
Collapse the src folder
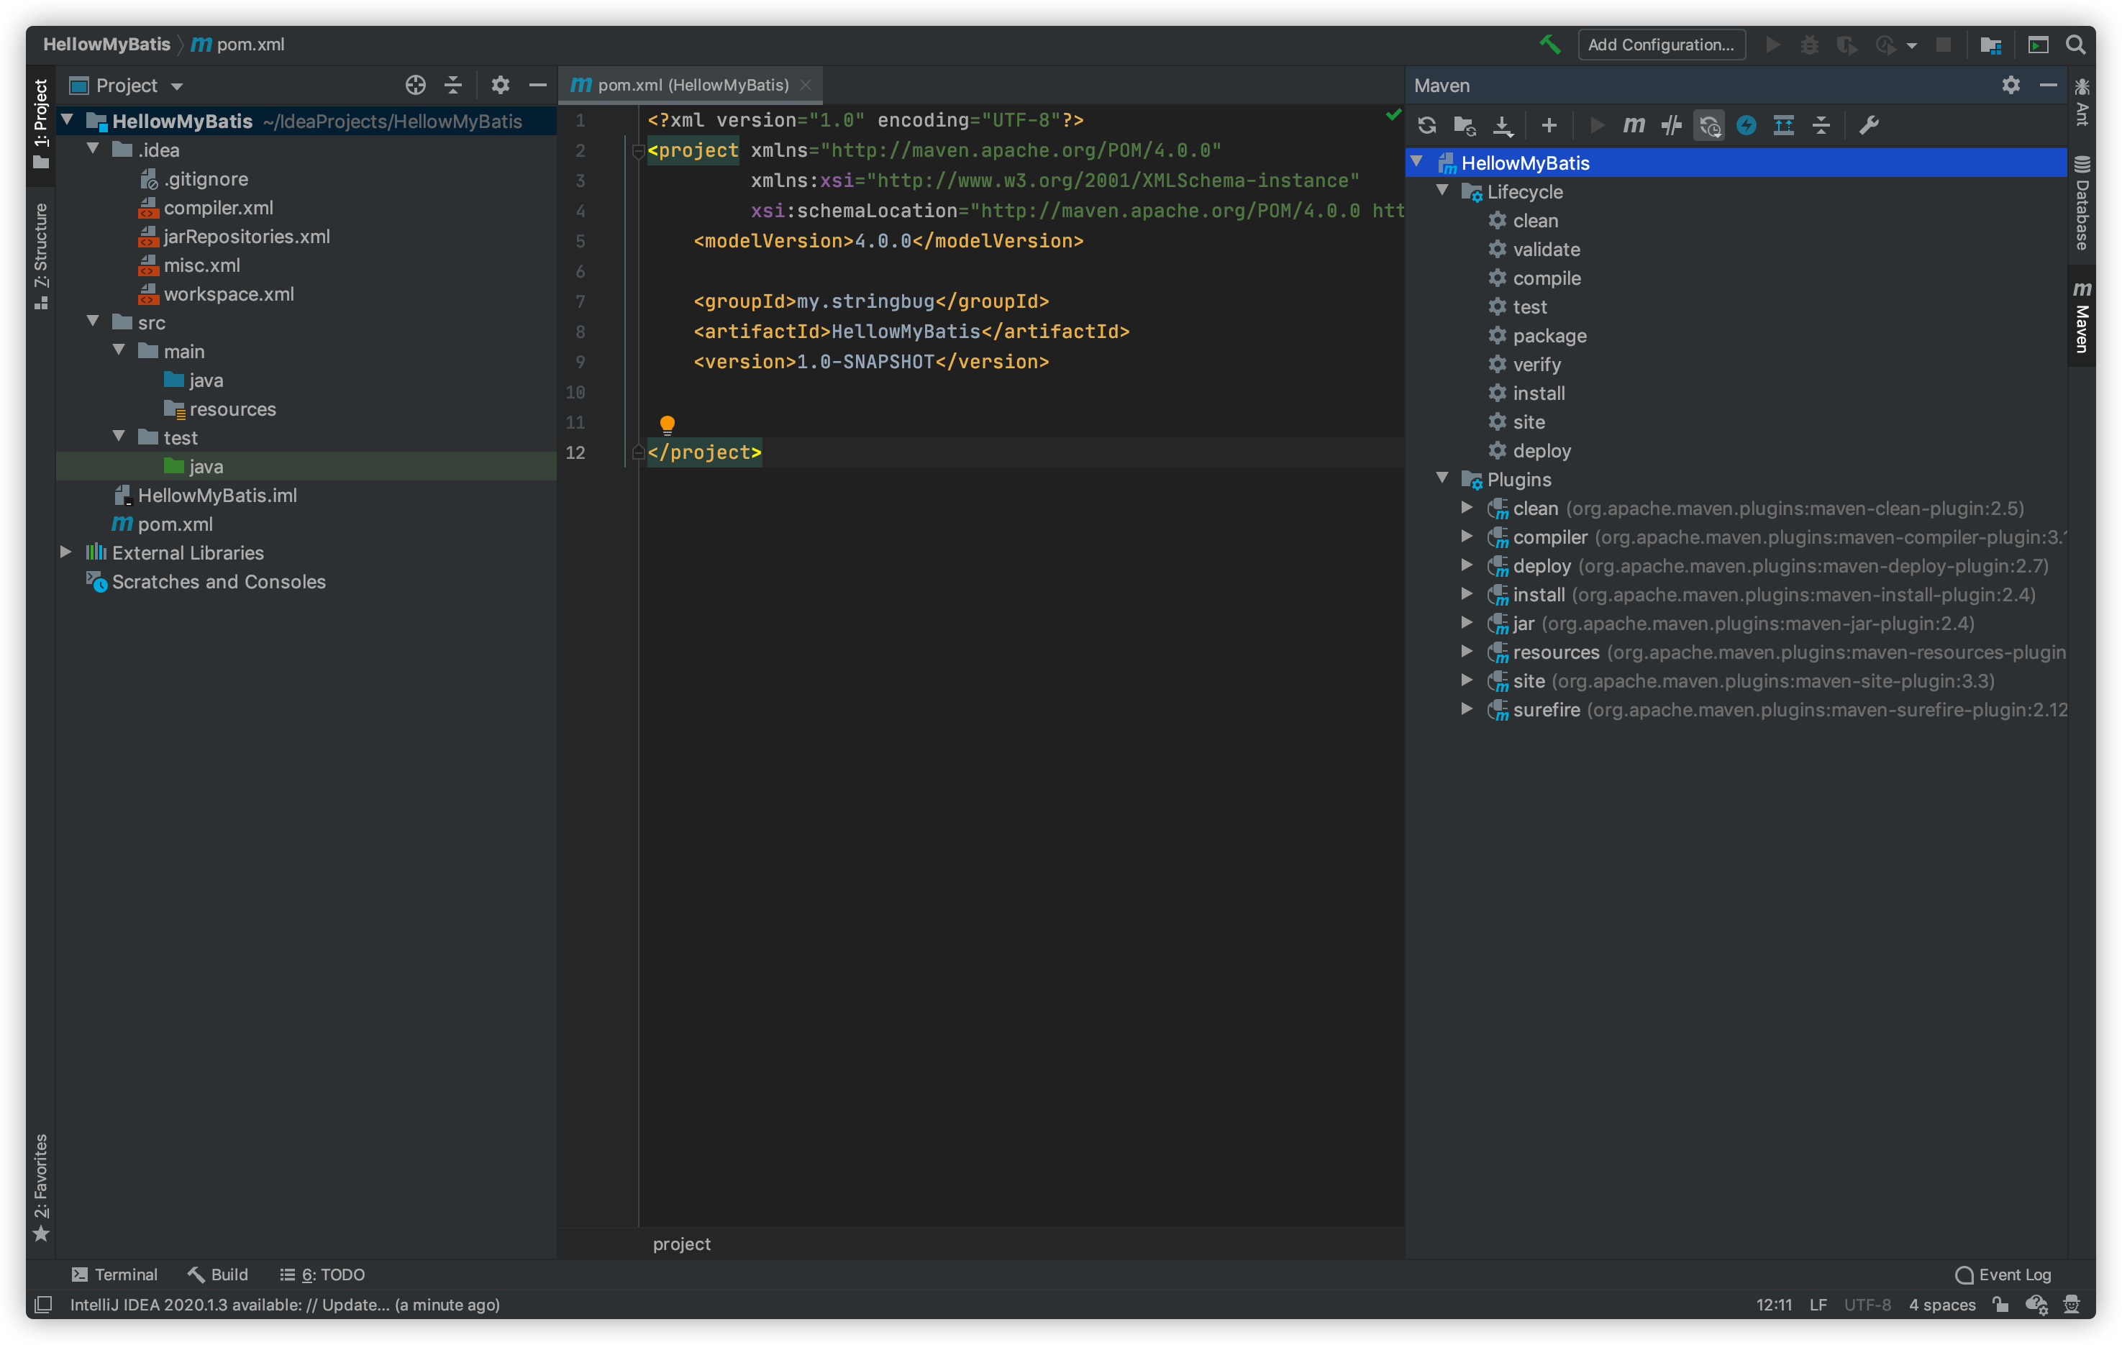[94, 321]
